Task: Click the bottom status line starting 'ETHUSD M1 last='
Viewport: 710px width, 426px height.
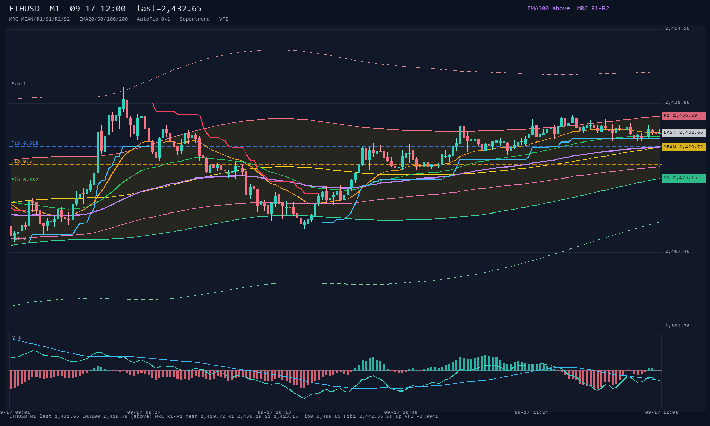Action: (224, 416)
